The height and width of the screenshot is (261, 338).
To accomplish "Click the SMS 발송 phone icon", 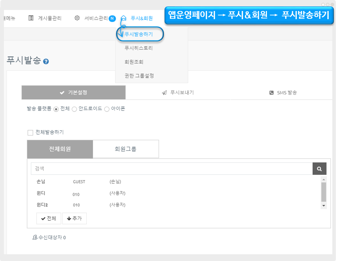I will pos(271,93).
